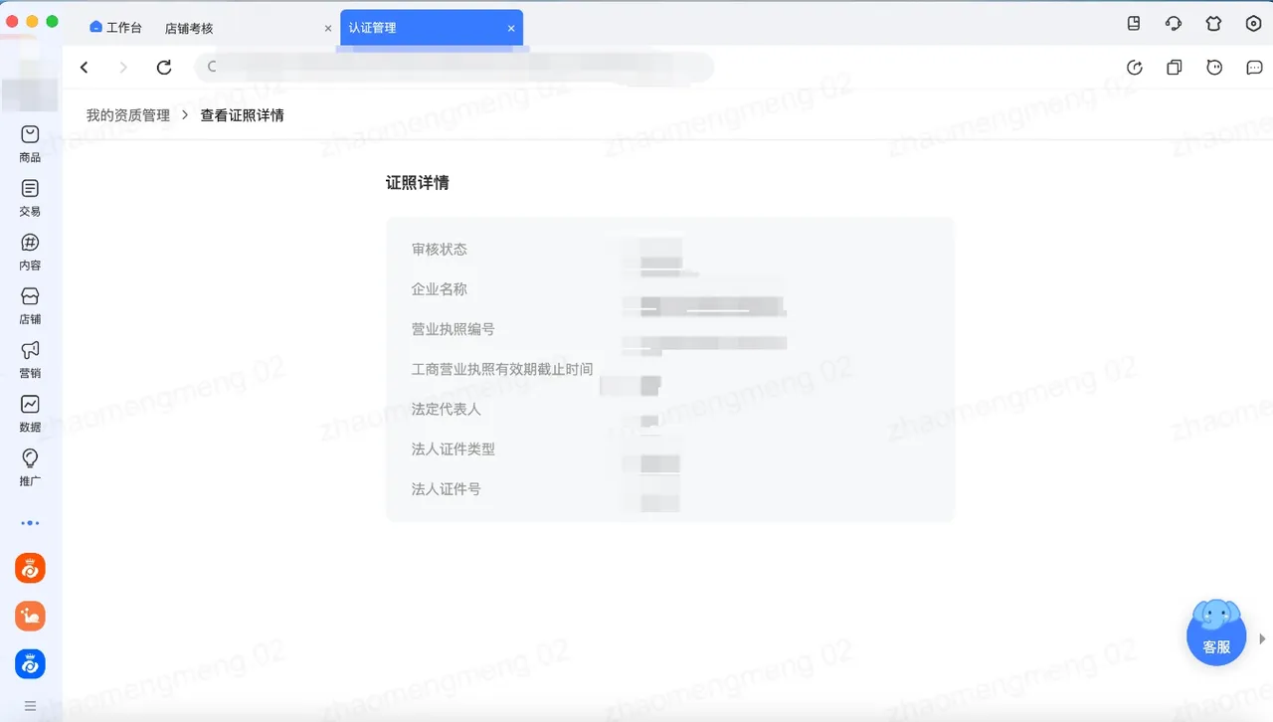This screenshot has width=1273, height=722.
Task: Open the settings gear icon at top right
Action: point(1253,23)
